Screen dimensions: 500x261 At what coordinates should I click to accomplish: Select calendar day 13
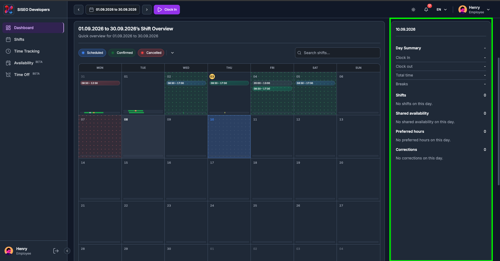(x=358, y=137)
